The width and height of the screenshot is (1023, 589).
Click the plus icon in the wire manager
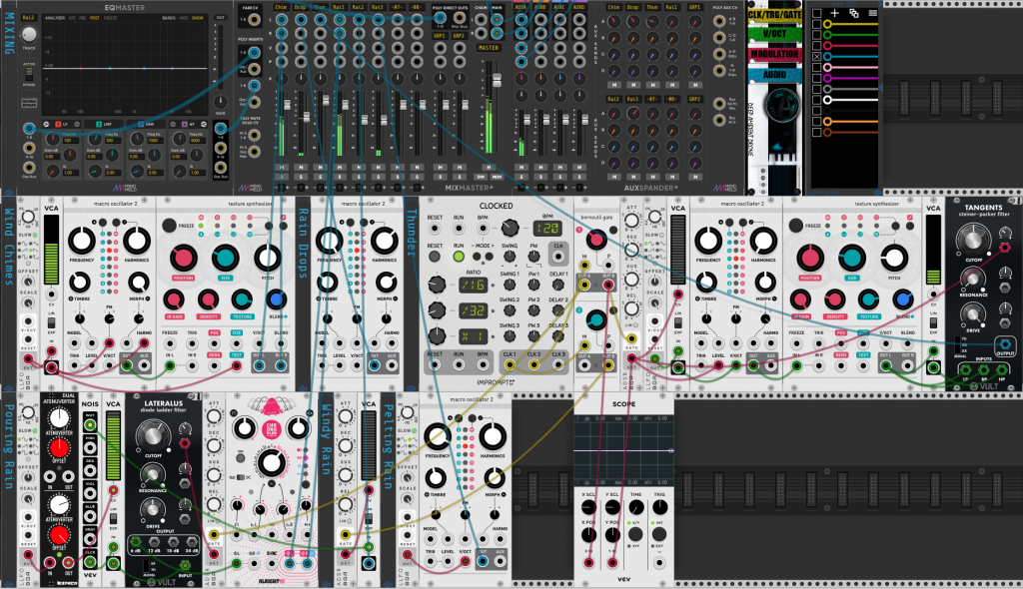point(834,13)
